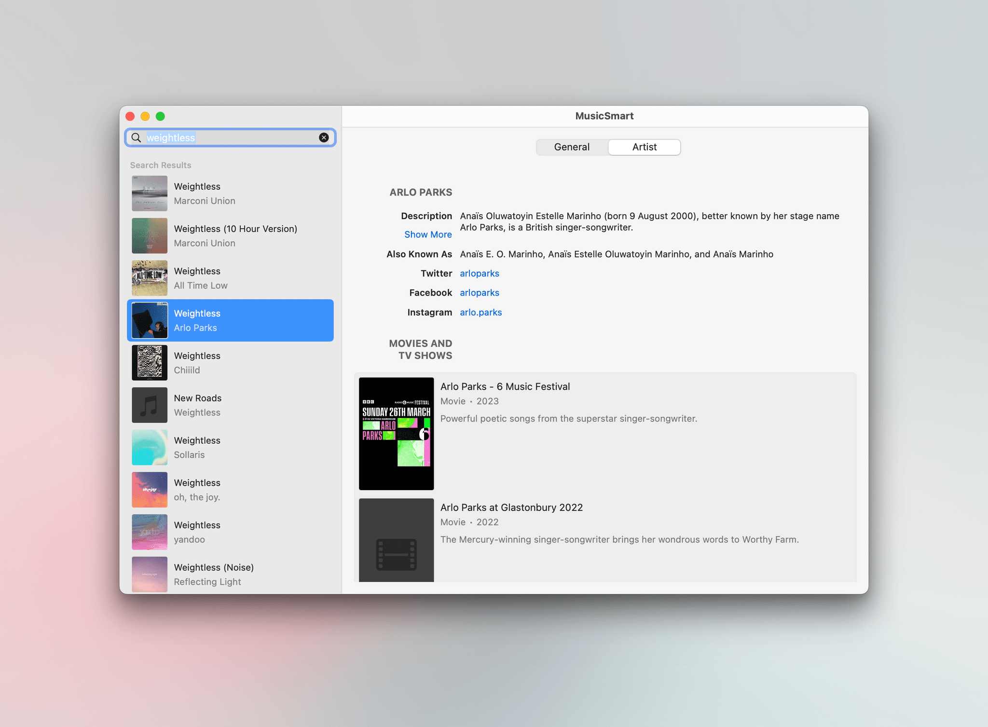
Task: Click Show More under Description
Action: click(x=428, y=234)
